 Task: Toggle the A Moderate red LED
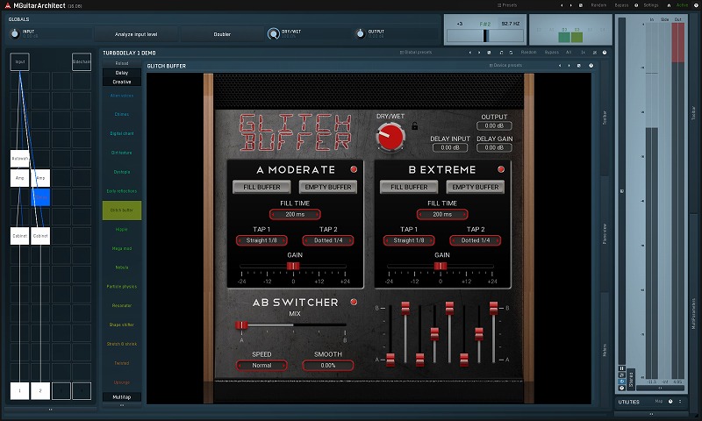coord(355,169)
